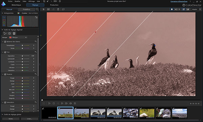Uncheck the Saturation section checkbox

point(5,102)
